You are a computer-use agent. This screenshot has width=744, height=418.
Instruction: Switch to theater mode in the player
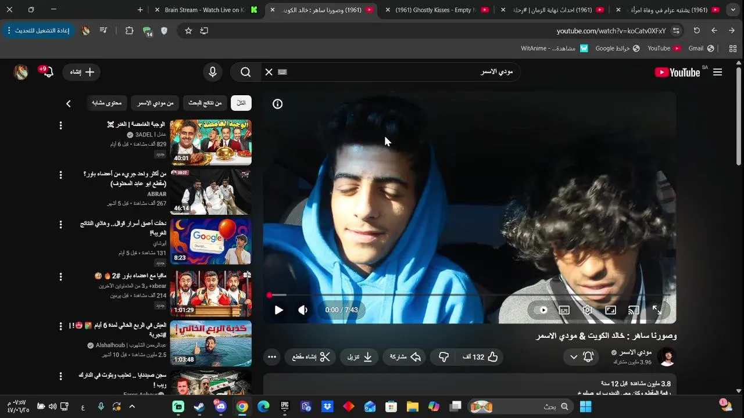click(611, 310)
